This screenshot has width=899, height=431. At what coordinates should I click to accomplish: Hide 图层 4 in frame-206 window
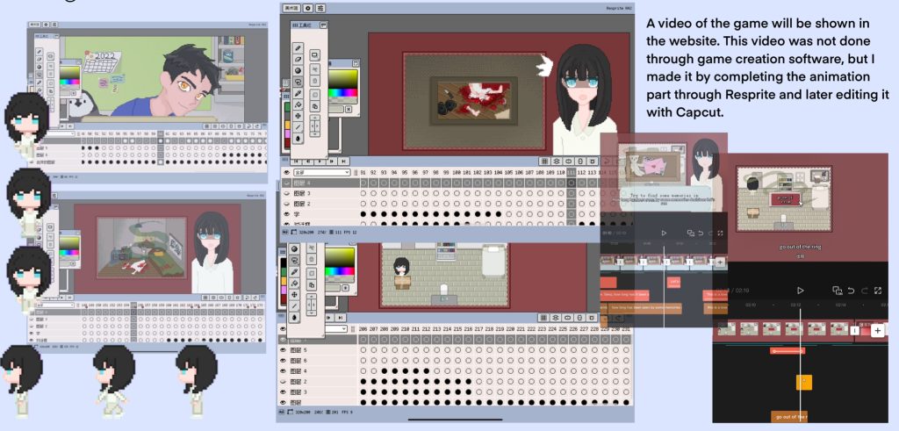click(x=283, y=370)
